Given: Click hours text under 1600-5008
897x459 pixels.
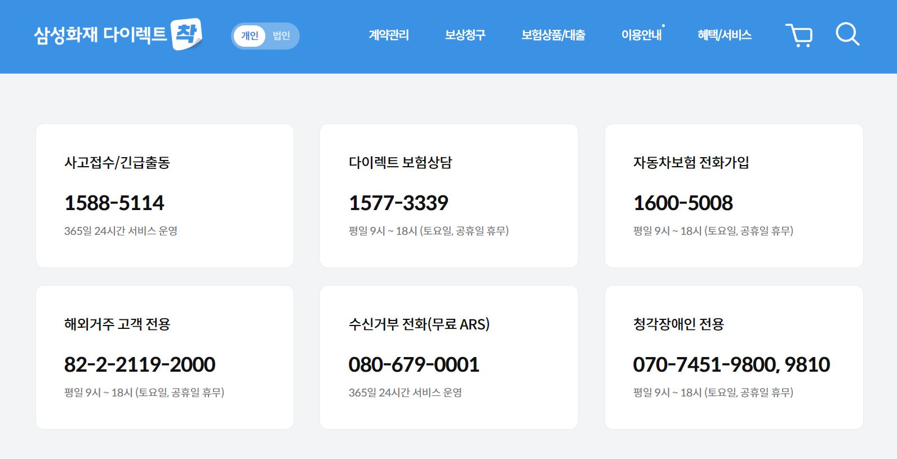Looking at the screenshot, I should coord(713,231).
